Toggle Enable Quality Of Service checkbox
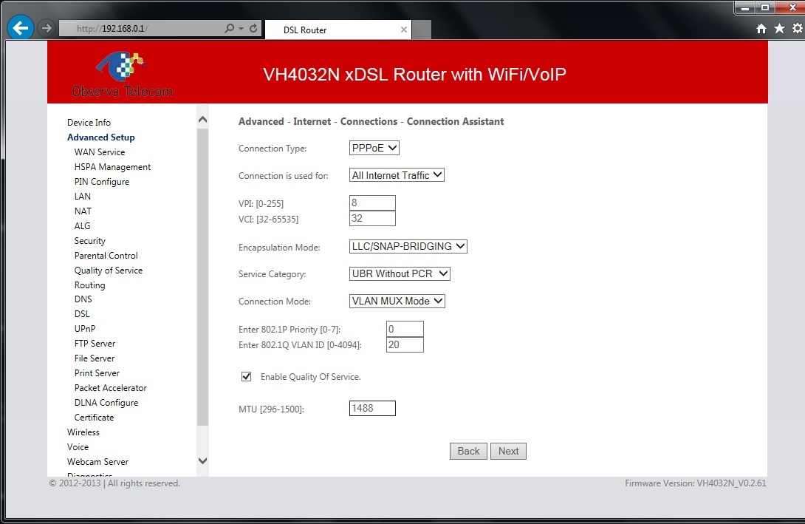The image size is (805, 524). [247, 377]
